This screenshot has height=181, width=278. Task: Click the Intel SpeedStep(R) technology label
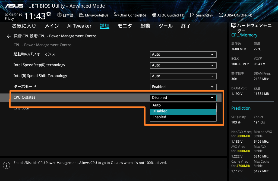point(39,65)
